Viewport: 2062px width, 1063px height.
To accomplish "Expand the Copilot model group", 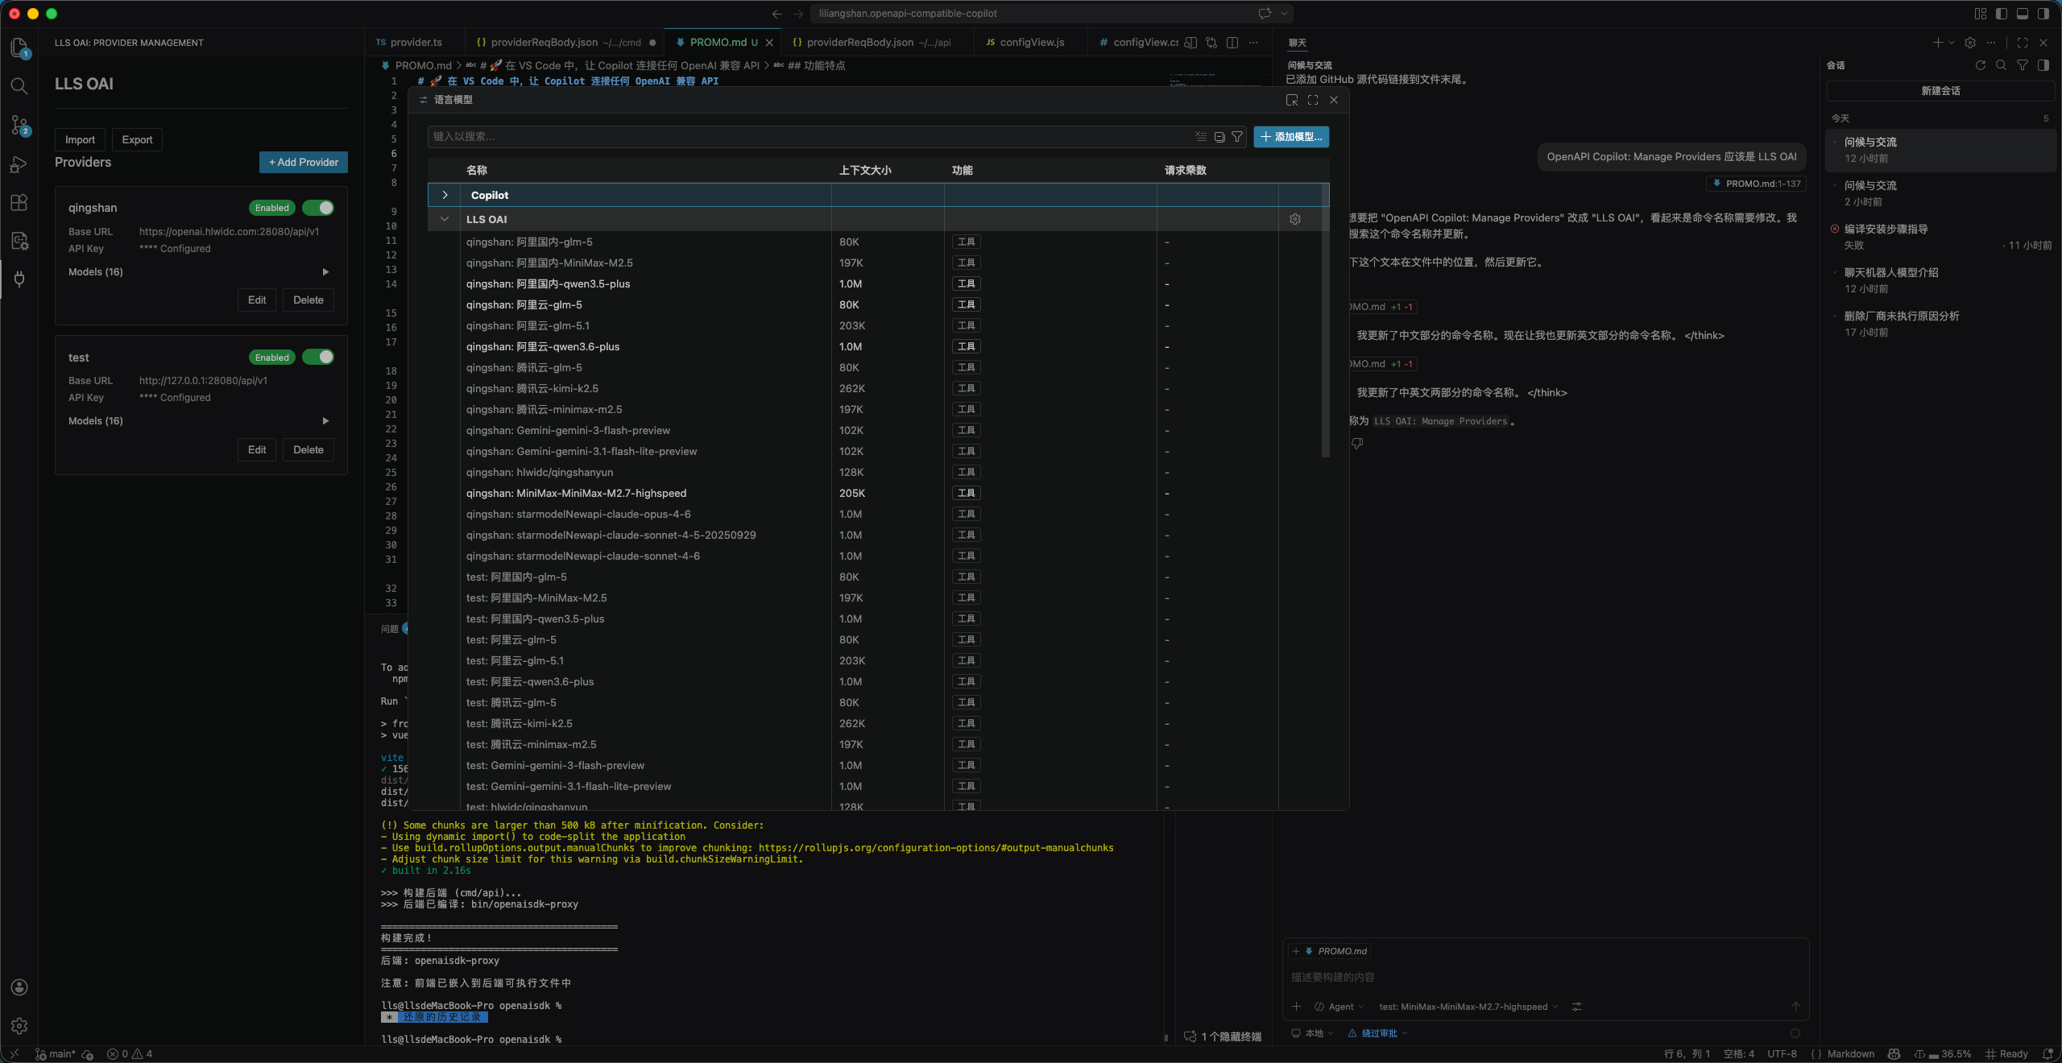I will coord(445,195).
